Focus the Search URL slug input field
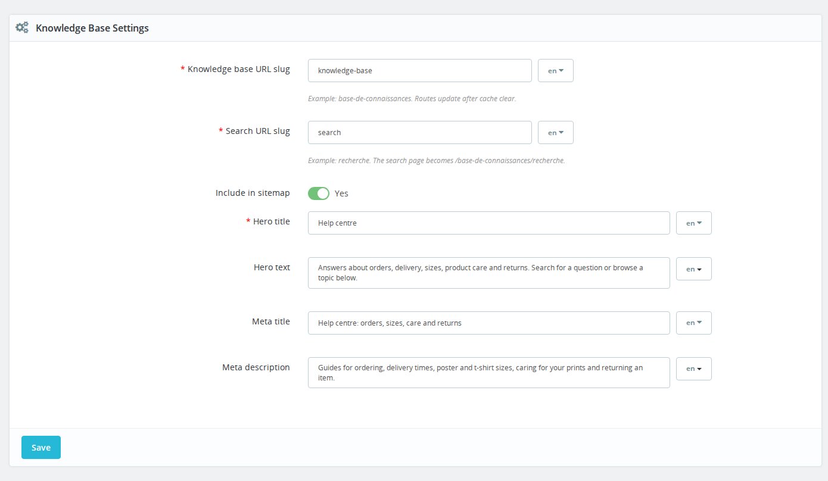 420,133
